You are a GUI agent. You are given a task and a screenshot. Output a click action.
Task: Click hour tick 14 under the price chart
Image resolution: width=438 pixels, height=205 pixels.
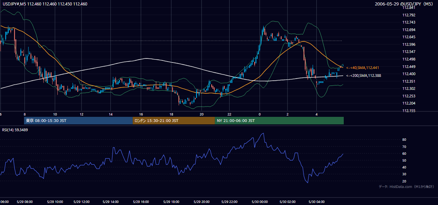[111, 114]
